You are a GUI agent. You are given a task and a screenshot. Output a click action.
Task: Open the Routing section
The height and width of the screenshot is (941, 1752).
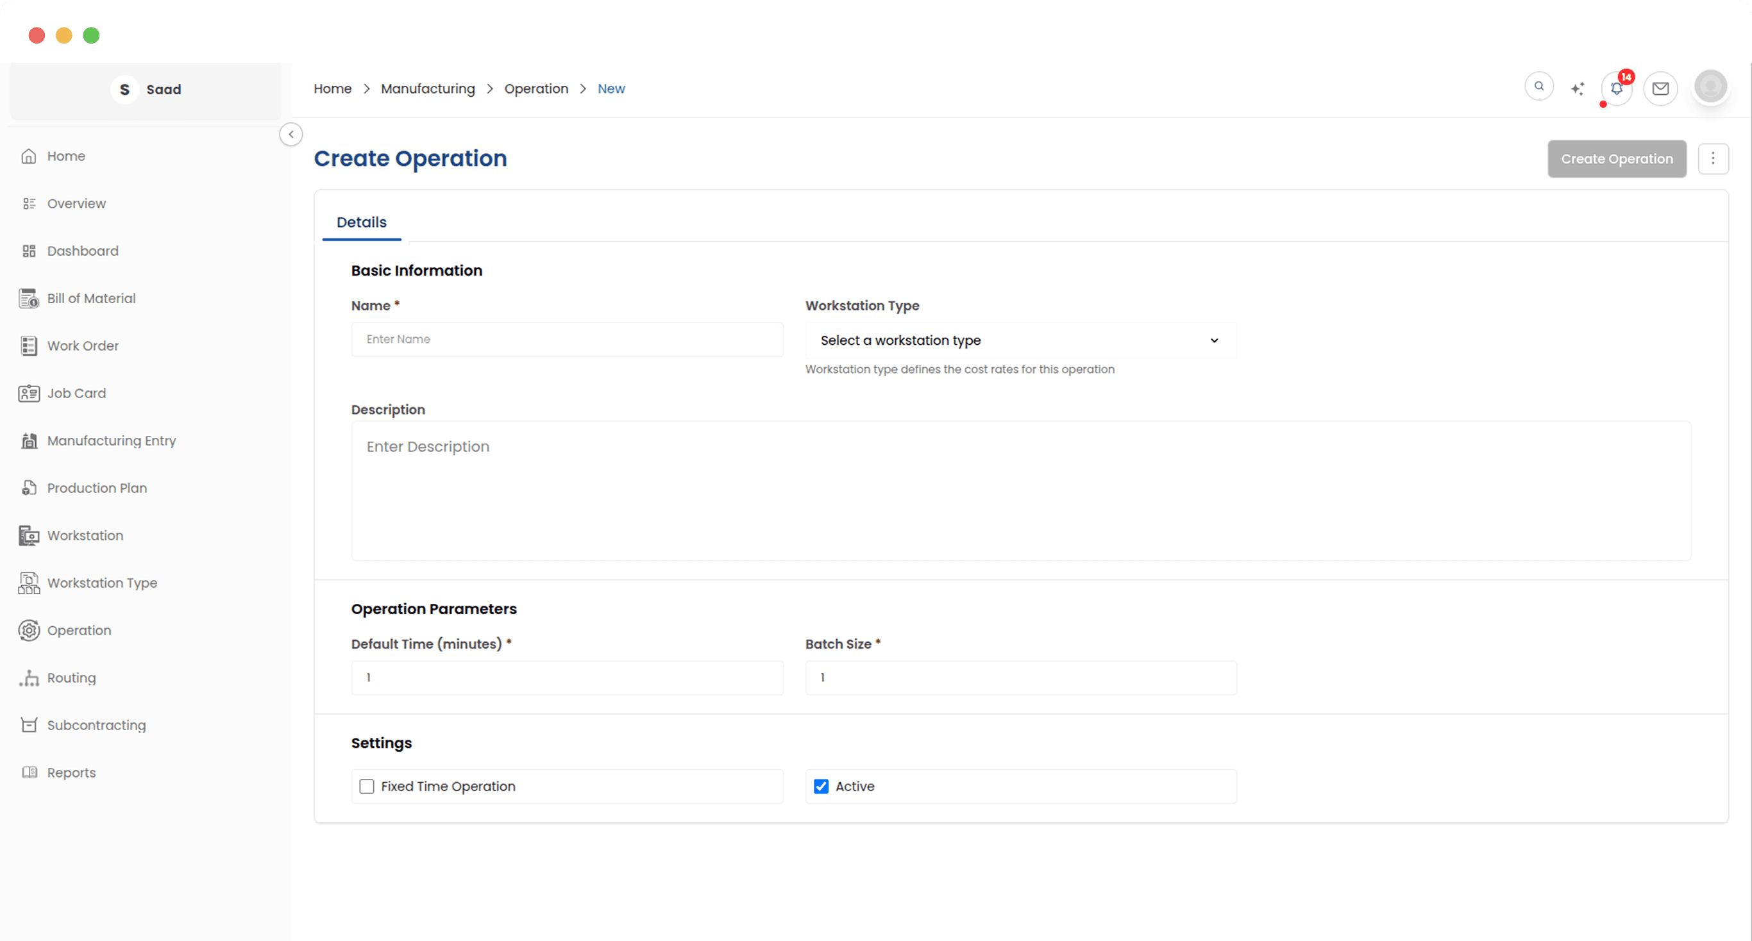pos(72,677)
